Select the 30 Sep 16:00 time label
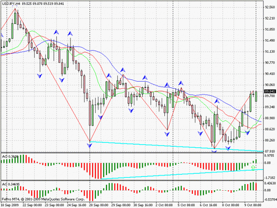277x208 pixels. point(143,205)
